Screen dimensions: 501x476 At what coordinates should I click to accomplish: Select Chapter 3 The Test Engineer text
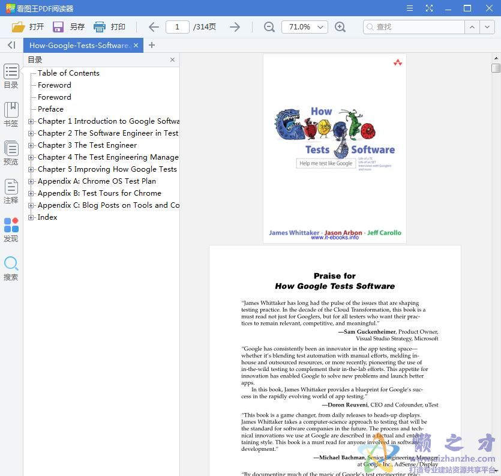(x=87, y=145)
